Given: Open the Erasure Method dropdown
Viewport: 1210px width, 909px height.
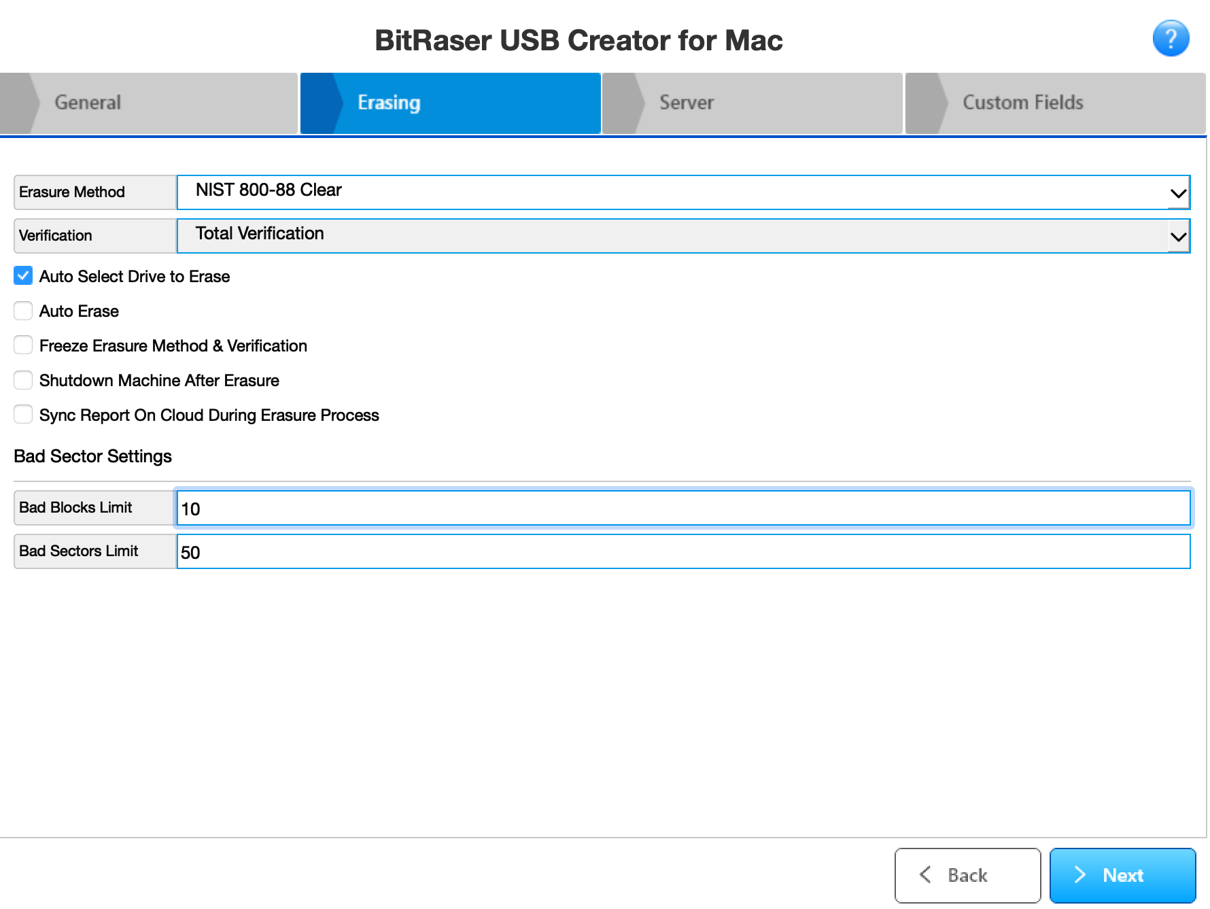Looking at the screenshot, I should pyautogui.click(x=683, y=192).
